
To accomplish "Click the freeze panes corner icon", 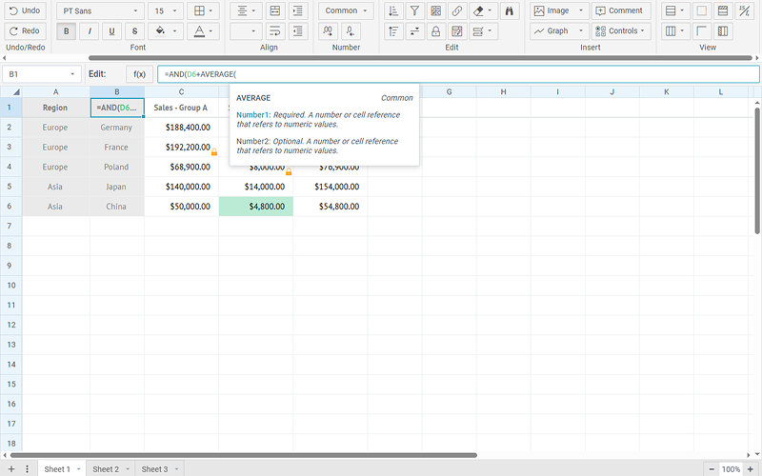I will (701, 31).
